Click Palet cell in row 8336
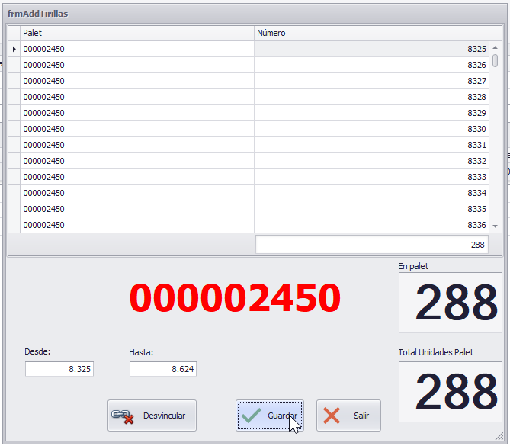This screenshot has width=510, height=446. point(137,225)
